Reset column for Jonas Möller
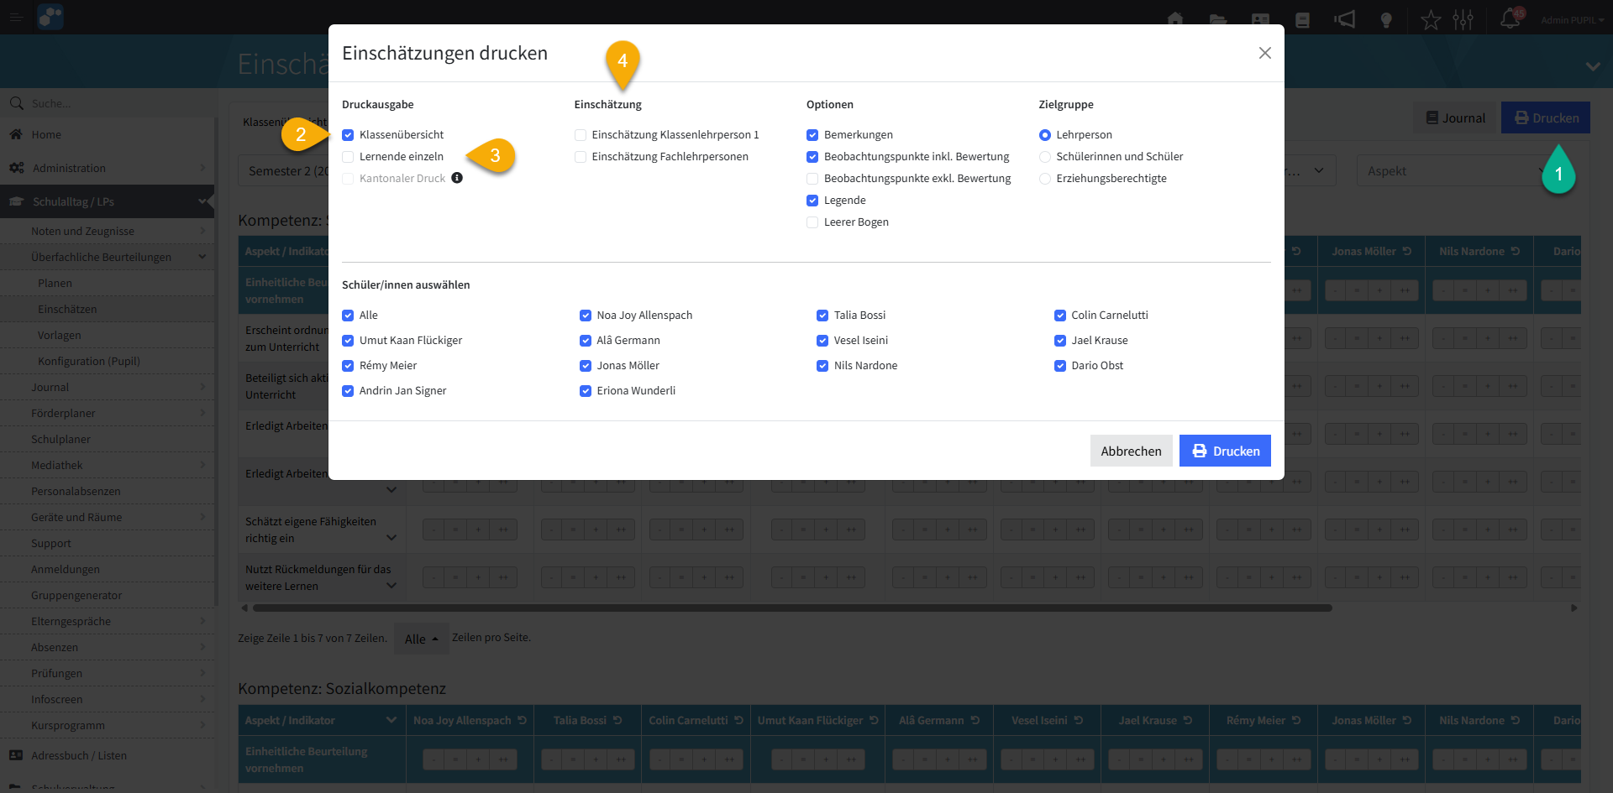This screenshot has height=793, width=1613. coord(1407,251)
